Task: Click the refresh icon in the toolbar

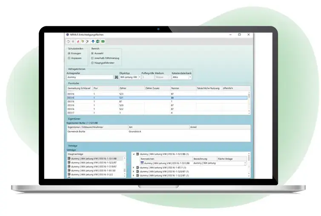Action: tap(68, 42)
